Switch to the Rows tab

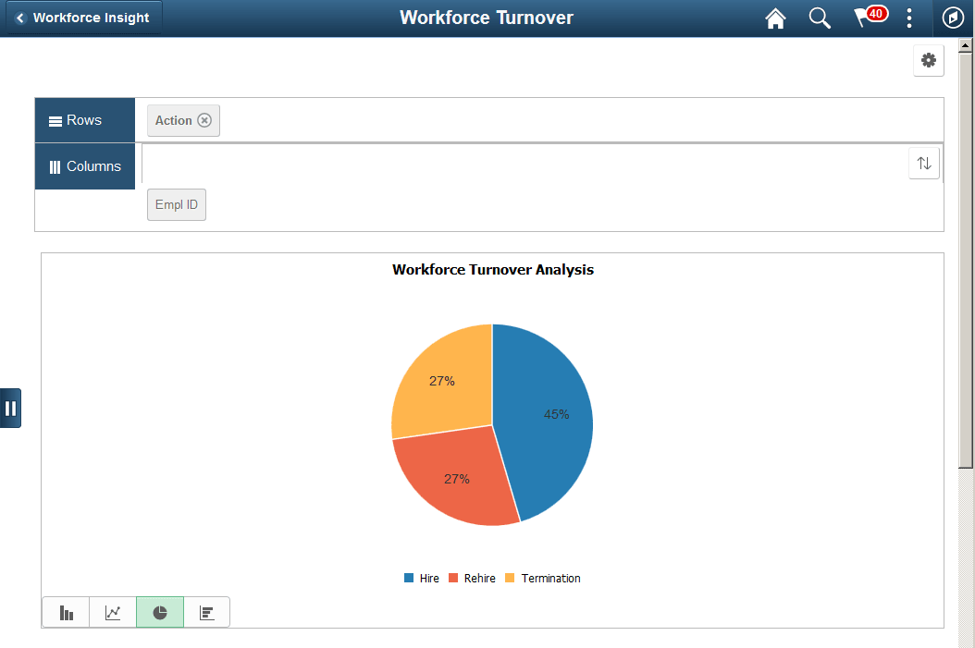coord(84,119)
